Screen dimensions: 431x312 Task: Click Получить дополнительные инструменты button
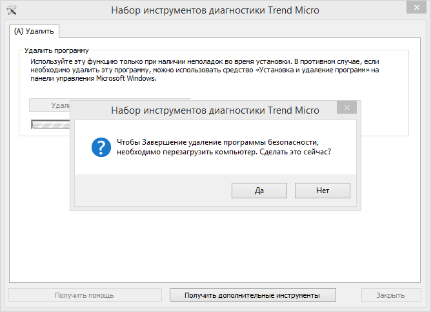[x=253, y=295]
